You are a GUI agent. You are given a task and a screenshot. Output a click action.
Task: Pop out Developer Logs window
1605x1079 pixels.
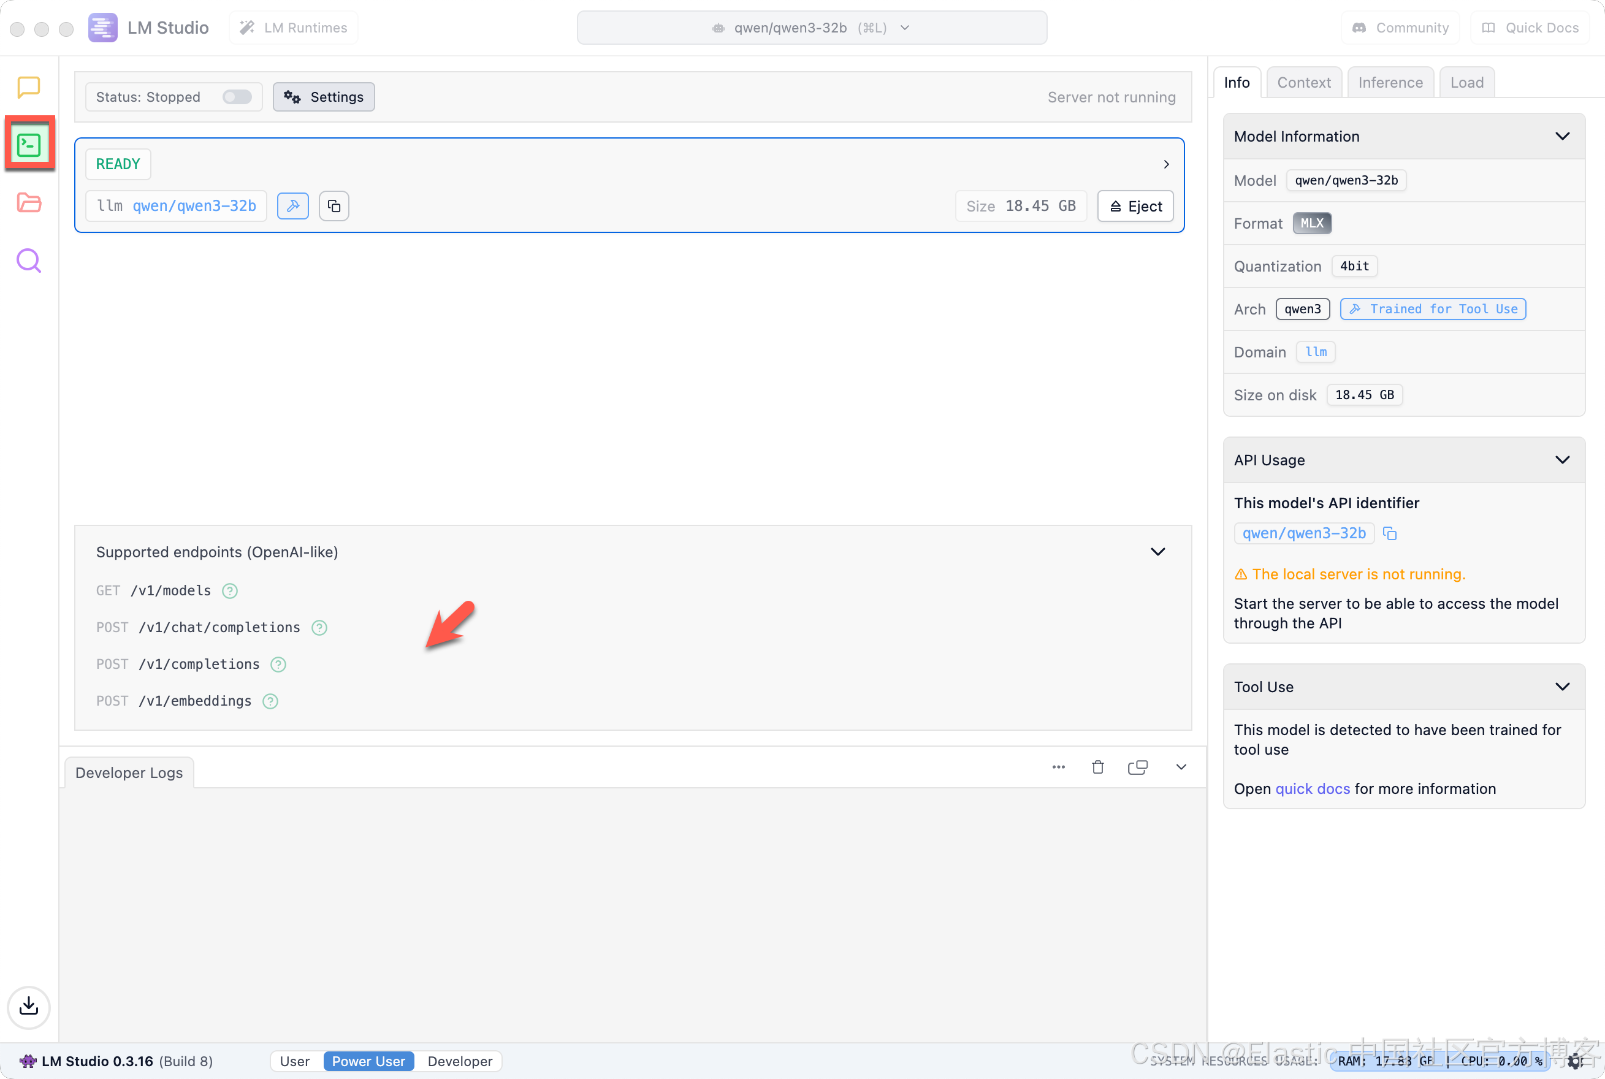1137,766
